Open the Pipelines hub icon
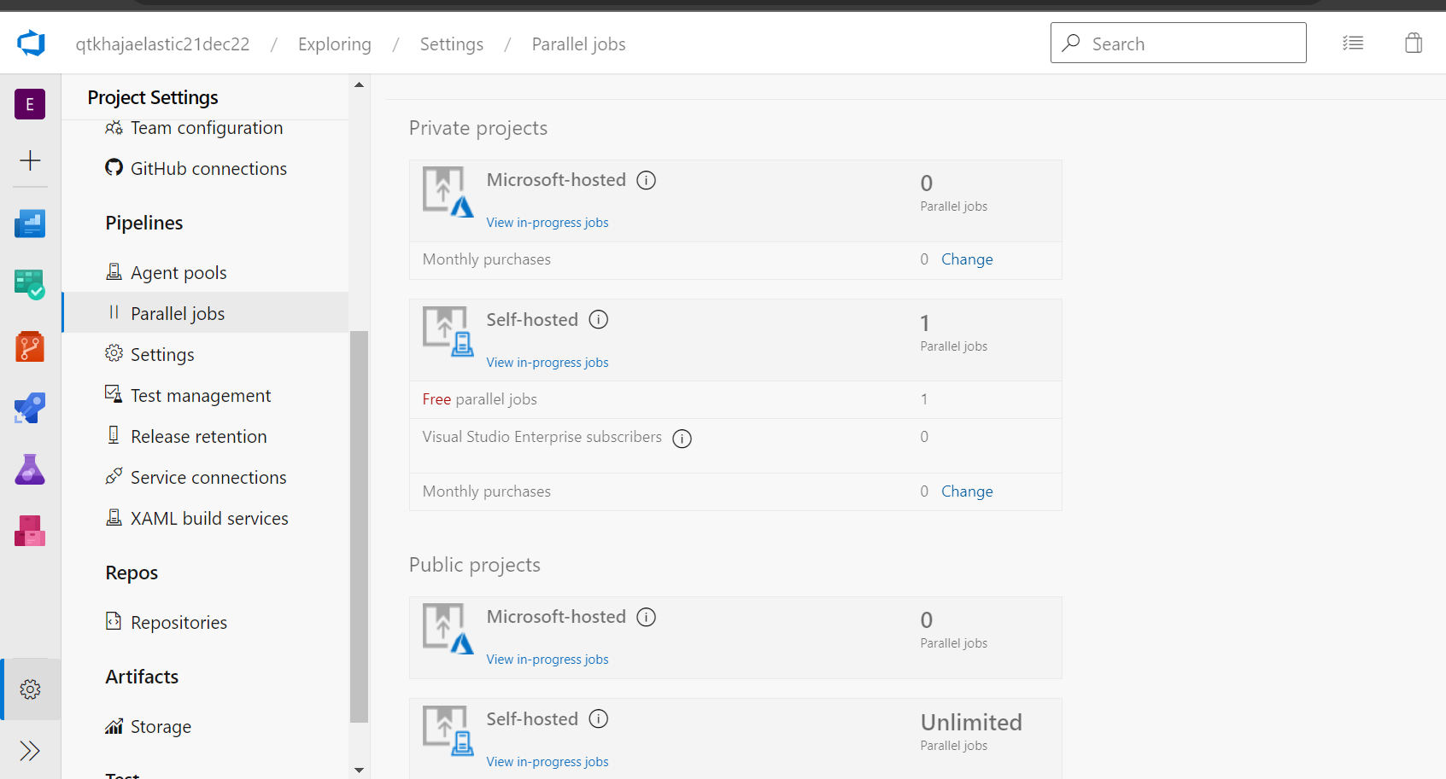 30,408
